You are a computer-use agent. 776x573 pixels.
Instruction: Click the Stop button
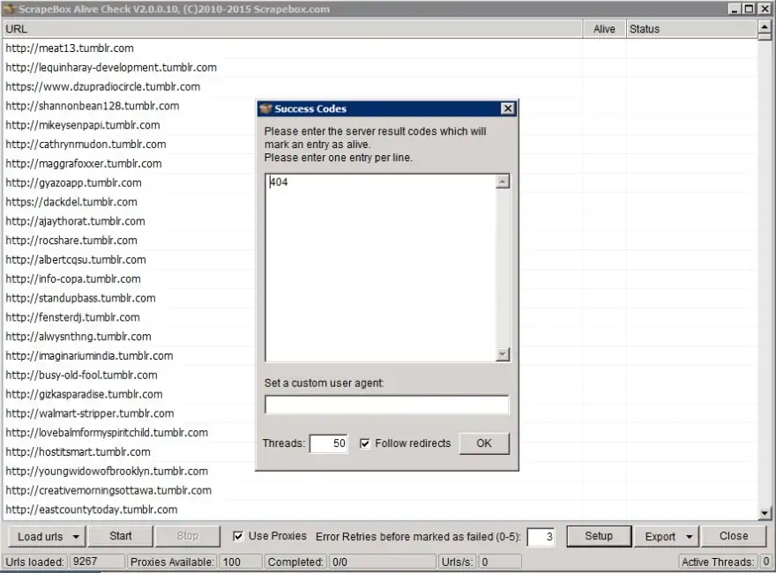(188, 536)
